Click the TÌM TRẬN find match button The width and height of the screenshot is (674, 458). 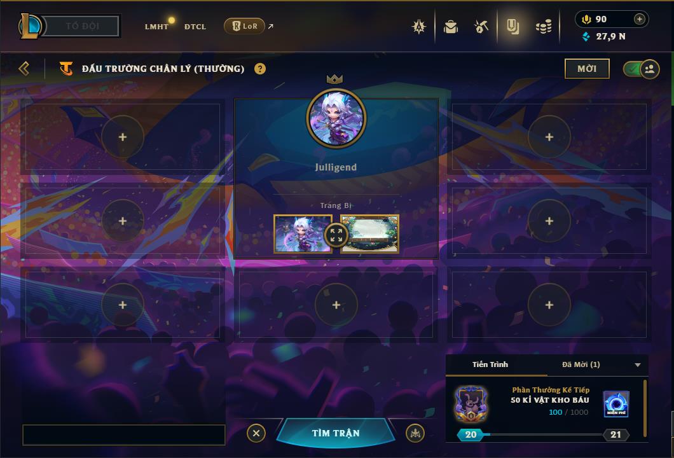336,433
